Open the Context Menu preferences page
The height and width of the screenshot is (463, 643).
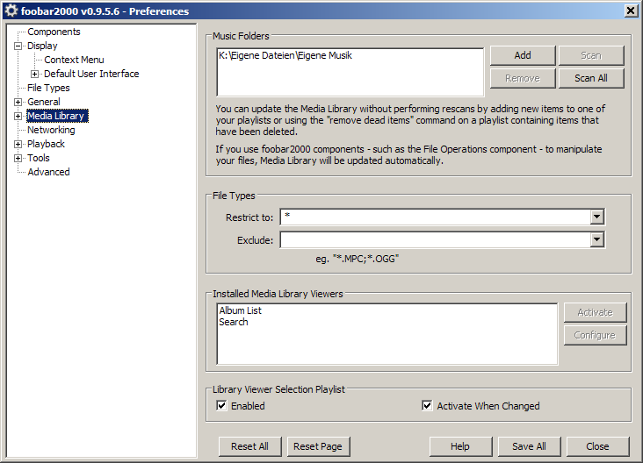[74, 60]
